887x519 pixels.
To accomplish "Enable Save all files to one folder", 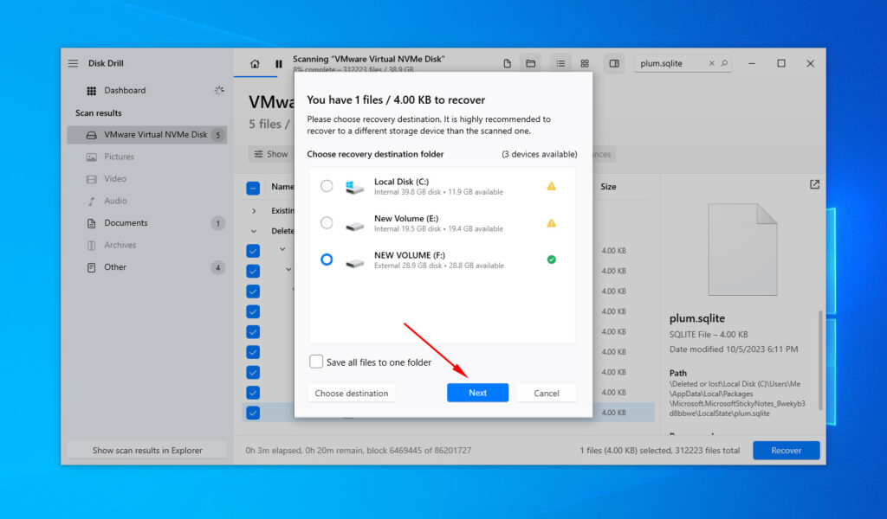I will [316, 362].
